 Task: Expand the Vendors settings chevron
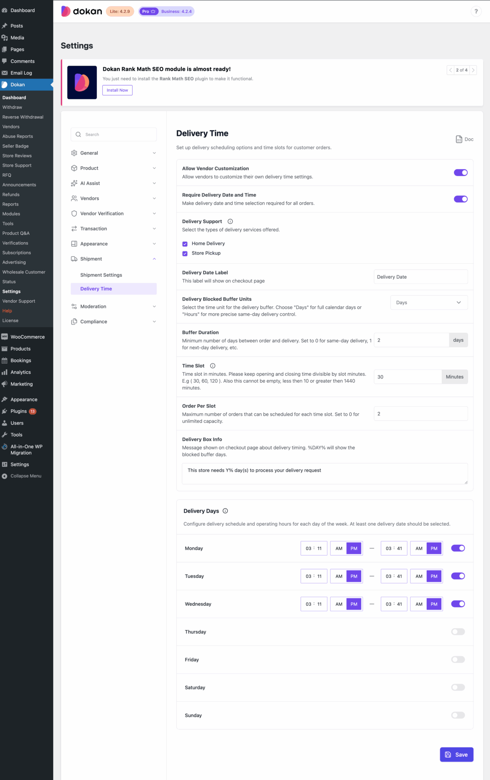(154, 198)
